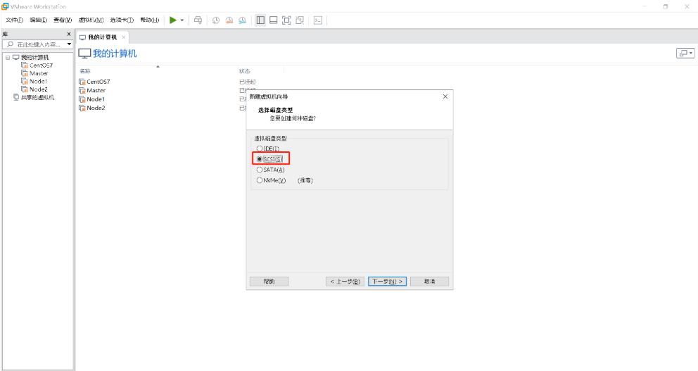Open the snapshot manager icon
Image resolution: width=698 pixels, height=371 pixels.
click(242, 20)
